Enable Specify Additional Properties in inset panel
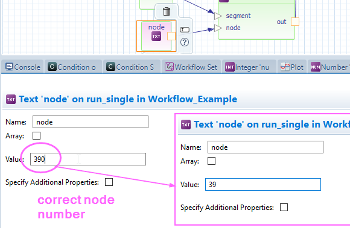Viewport: 350px width, 228px height. 284,208
